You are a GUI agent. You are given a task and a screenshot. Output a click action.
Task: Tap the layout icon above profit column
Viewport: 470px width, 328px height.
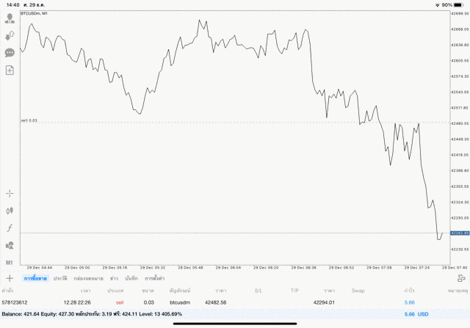pos(460,279)
